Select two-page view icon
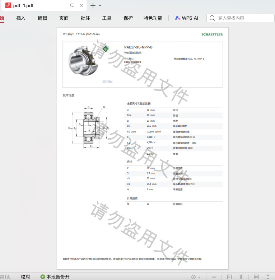275x280 pixels. [241, 277]
